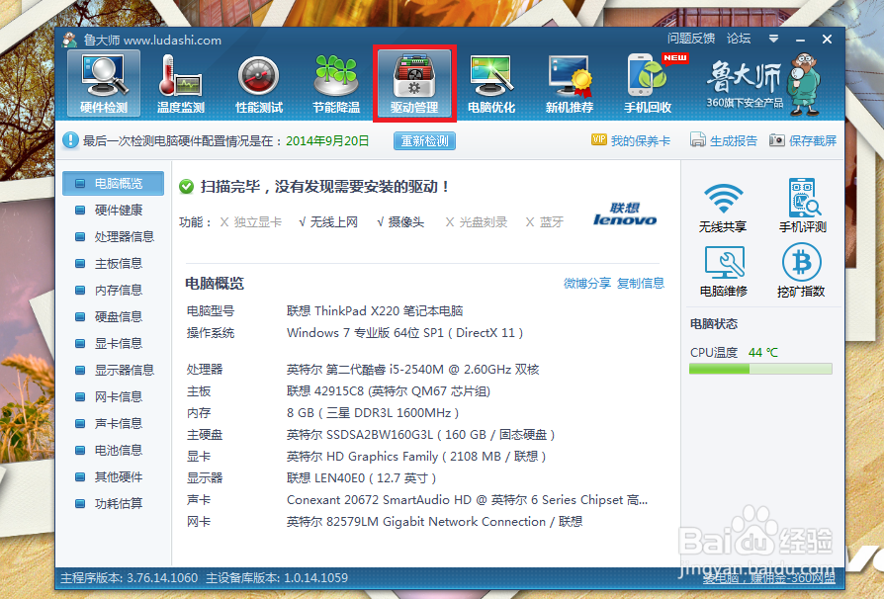This screenshot has width=884, height=599.
Task: Click the 主程序版本 3.76.14.1060 status text
Action: [130, 577]
